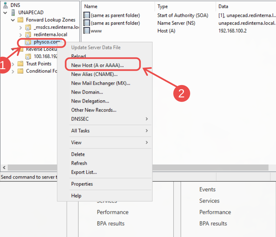Click the redinterna.local zone icon

(x=28, y=35)
